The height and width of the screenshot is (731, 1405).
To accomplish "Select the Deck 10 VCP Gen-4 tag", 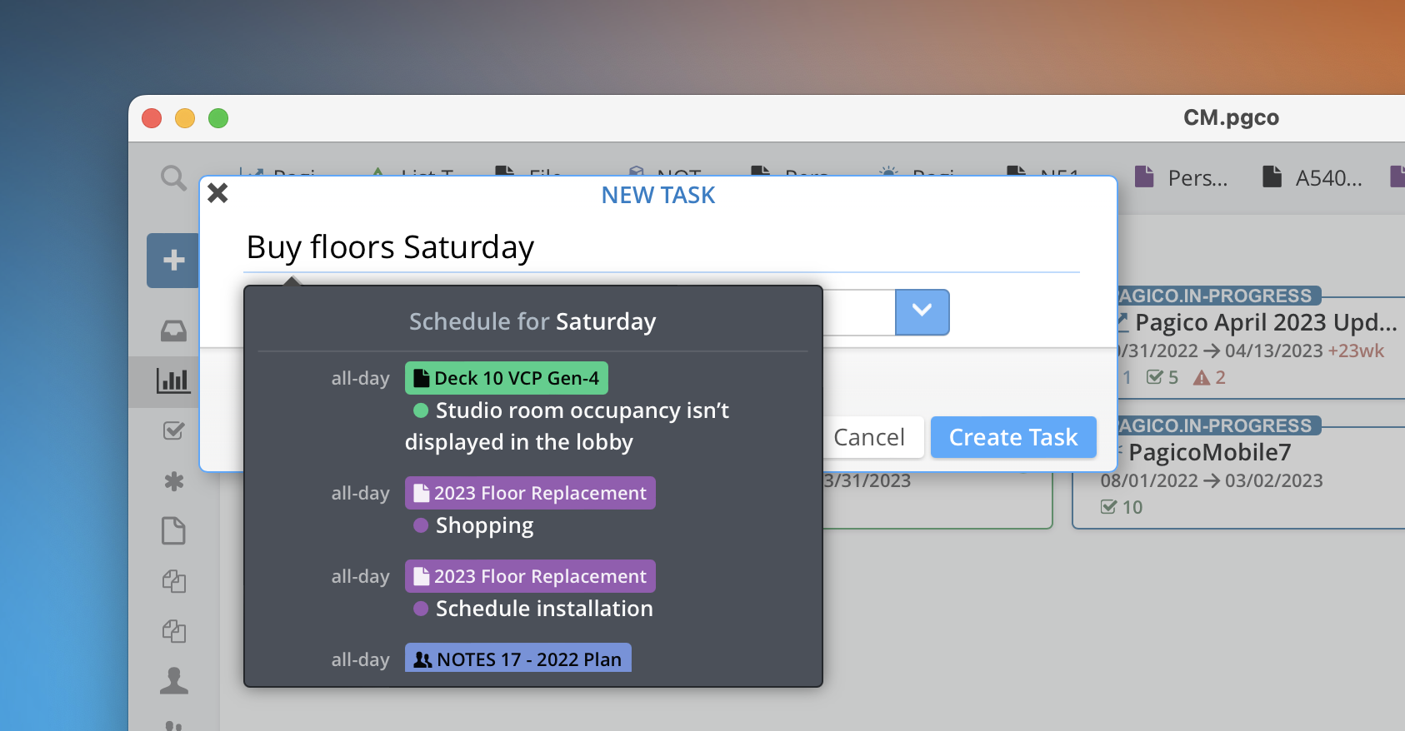I will (x=507, y=378).
